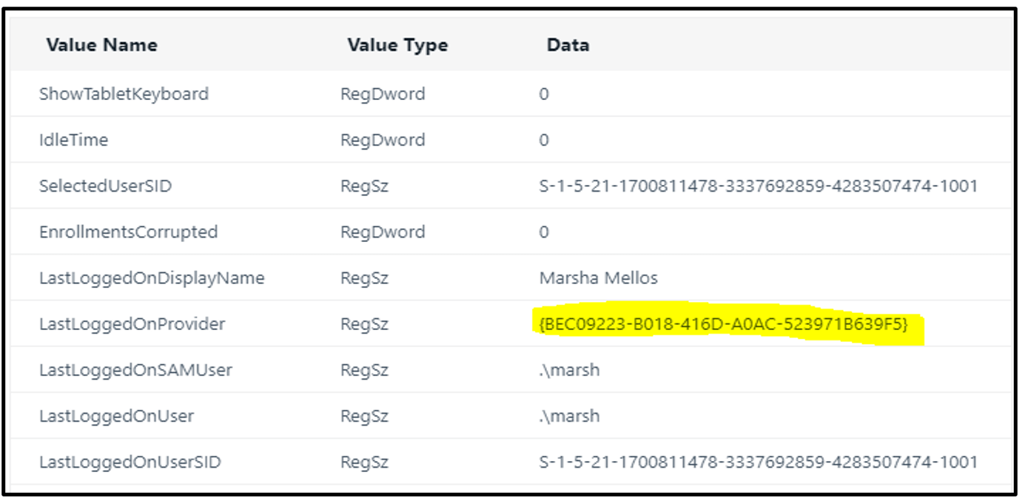Viewport: 1025px width, 498px height.
Task: Select the LastLoggedOnUser value name
Action: [x=116, y=416]
